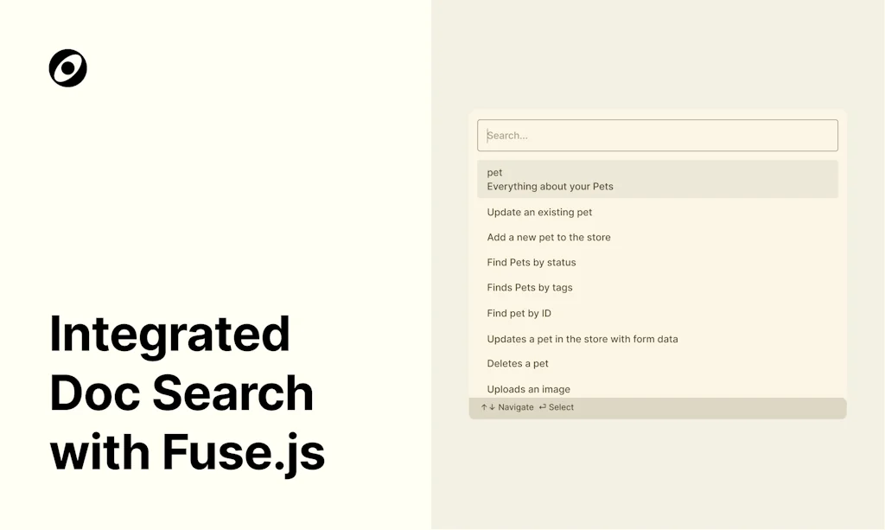Open "Update an existing pet" result

539,212
